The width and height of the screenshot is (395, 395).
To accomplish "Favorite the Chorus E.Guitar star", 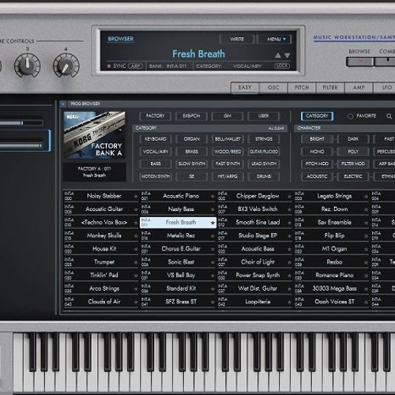I will click(213, 249).
